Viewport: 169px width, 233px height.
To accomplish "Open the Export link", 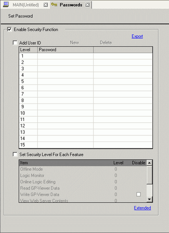I will pyautogui.click(x=137, y=36).
